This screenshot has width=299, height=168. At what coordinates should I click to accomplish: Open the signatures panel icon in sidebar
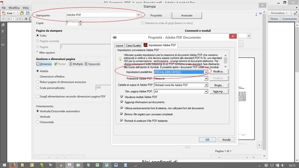(3, 45)
